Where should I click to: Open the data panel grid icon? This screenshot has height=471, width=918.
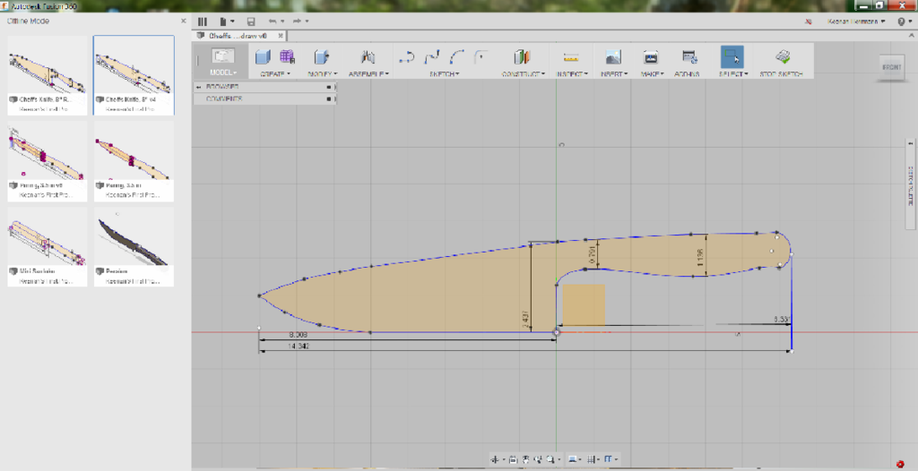tap(202, 21)
